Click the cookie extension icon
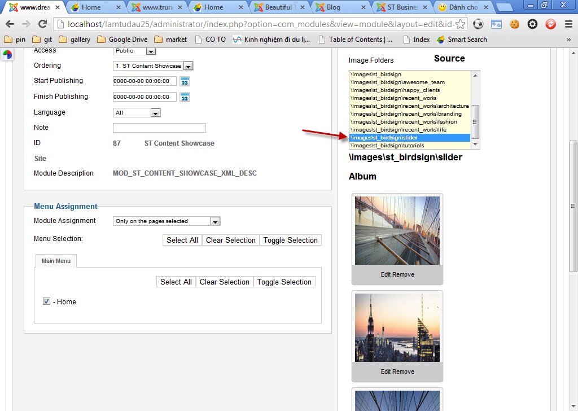 (x=514, y=25)
